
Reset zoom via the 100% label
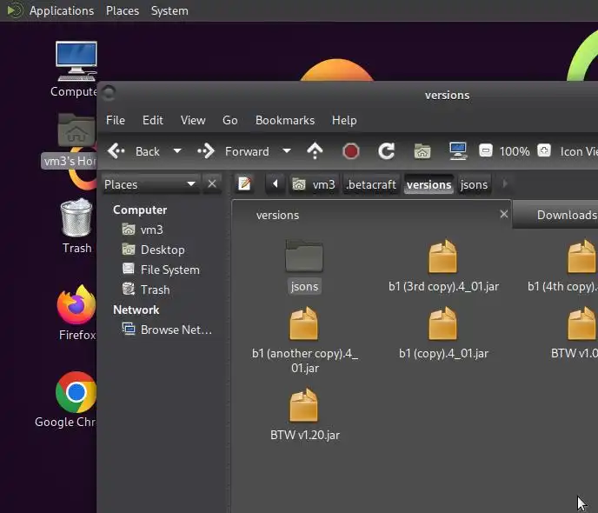[x=515, y=151]
